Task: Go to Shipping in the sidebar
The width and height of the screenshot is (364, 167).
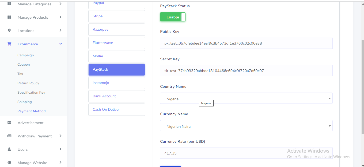Action: (25, 102)
